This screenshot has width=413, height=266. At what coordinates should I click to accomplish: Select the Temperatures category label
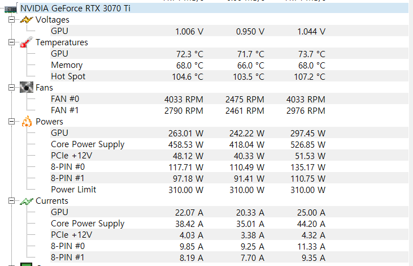pyautogui.click(x=62, y=42)
